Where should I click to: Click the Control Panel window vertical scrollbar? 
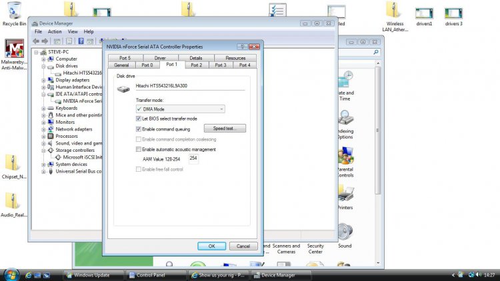[378, 131]
